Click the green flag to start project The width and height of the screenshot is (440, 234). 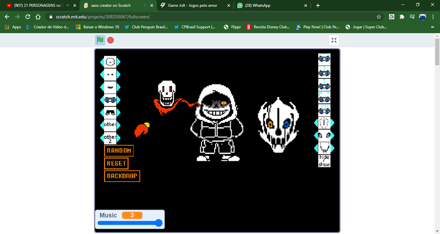tap(100, 40)
